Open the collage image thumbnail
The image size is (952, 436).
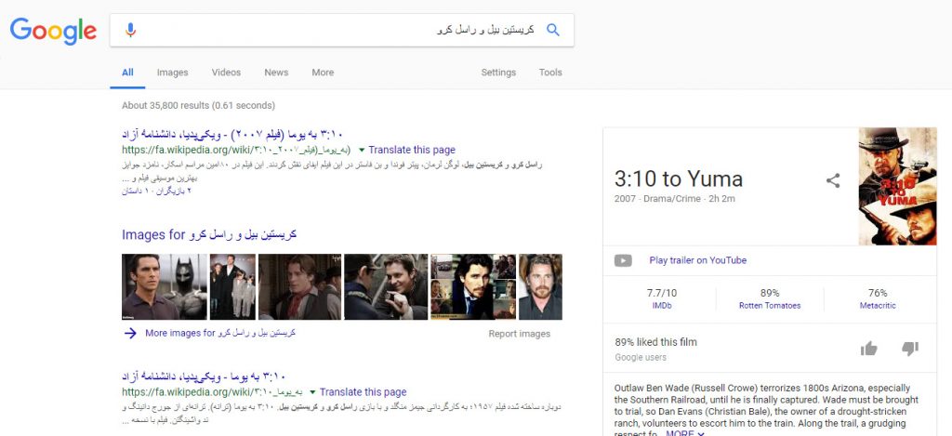(x=473, y=286)
